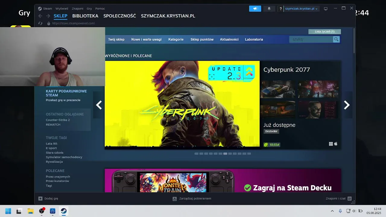Viewport: 386px width, 217px height.
Task: Open Znajomi i czat
Action: [339, 199]
